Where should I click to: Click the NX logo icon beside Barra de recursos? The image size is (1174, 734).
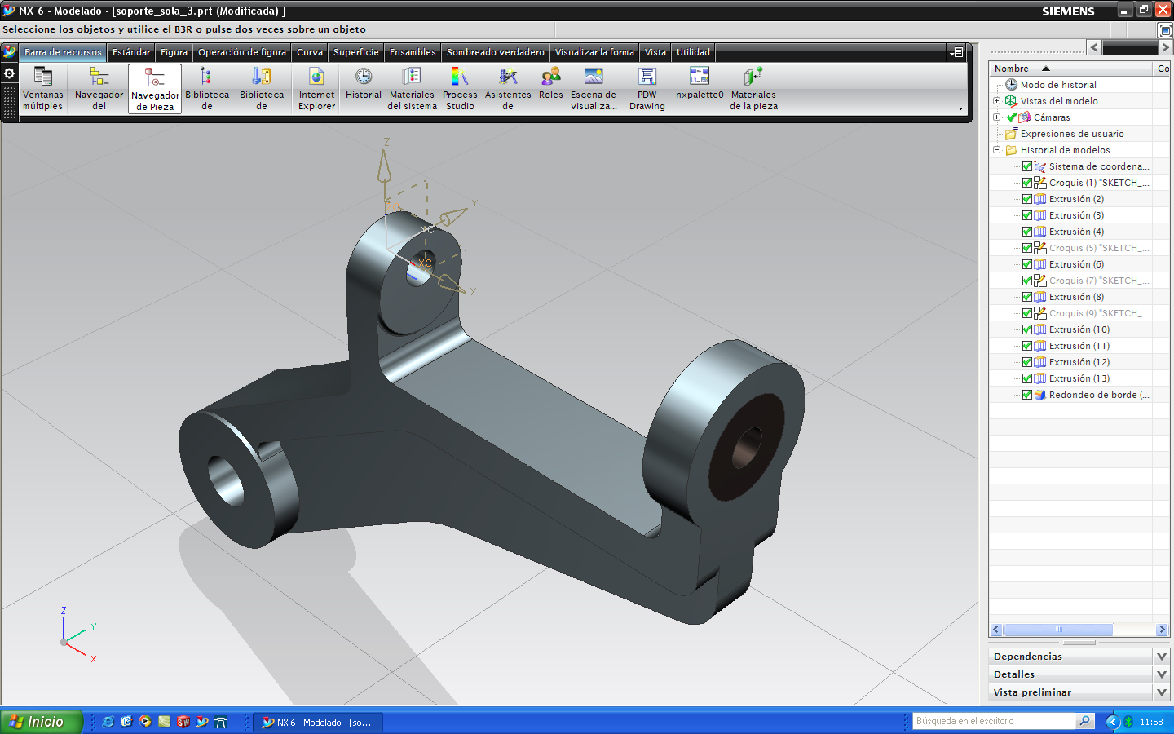(10, 52)
